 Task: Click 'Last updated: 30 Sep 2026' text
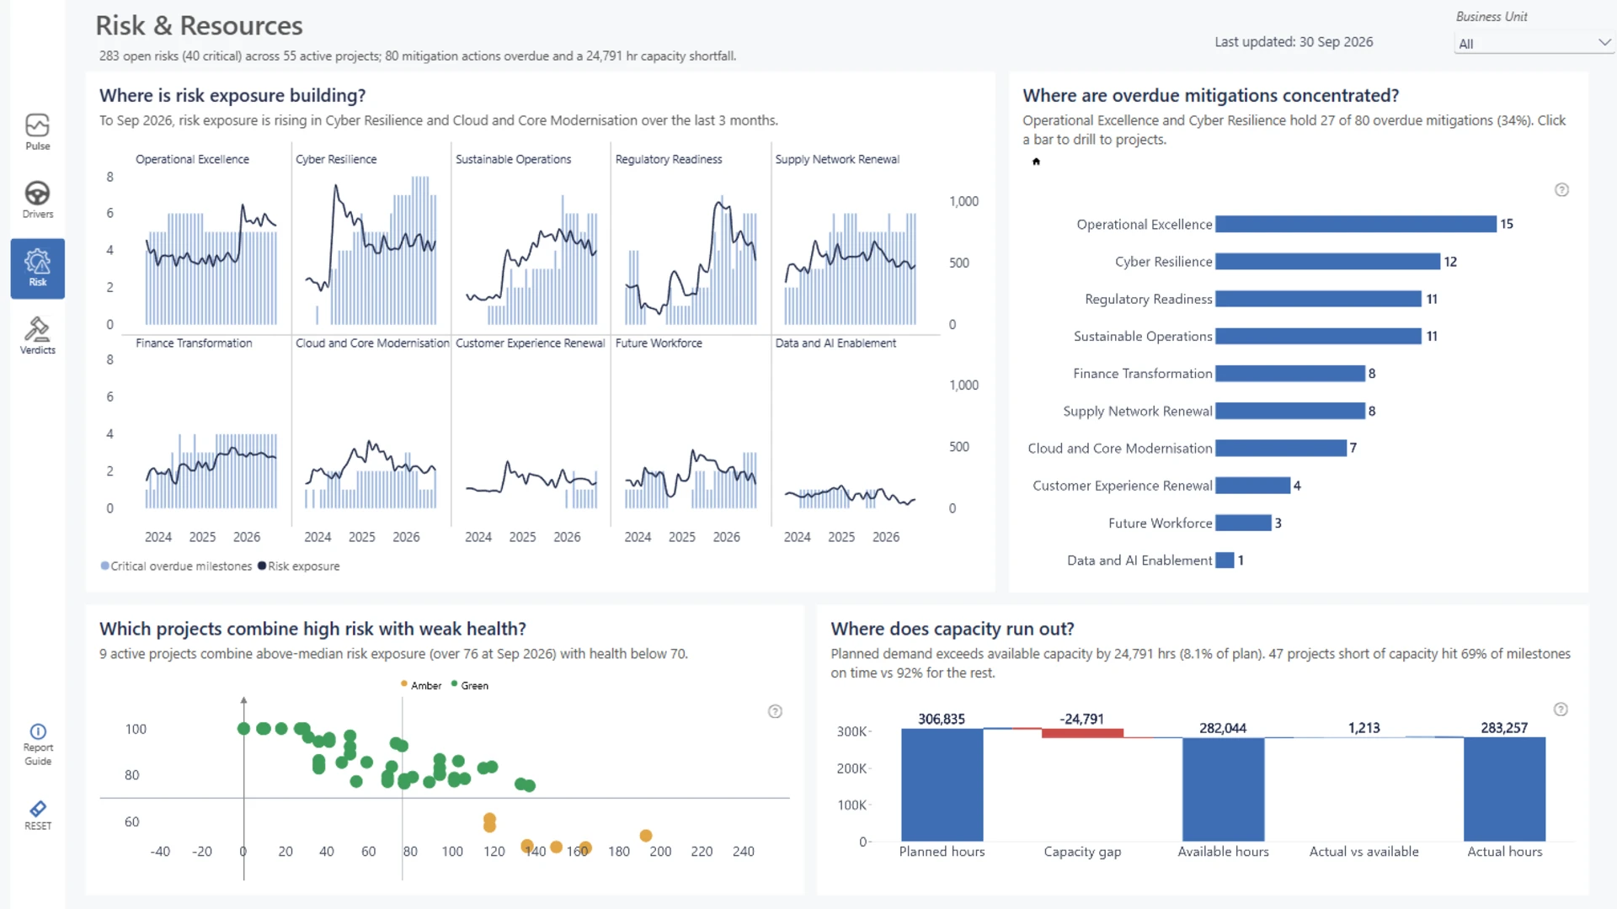pos(1294,42)
